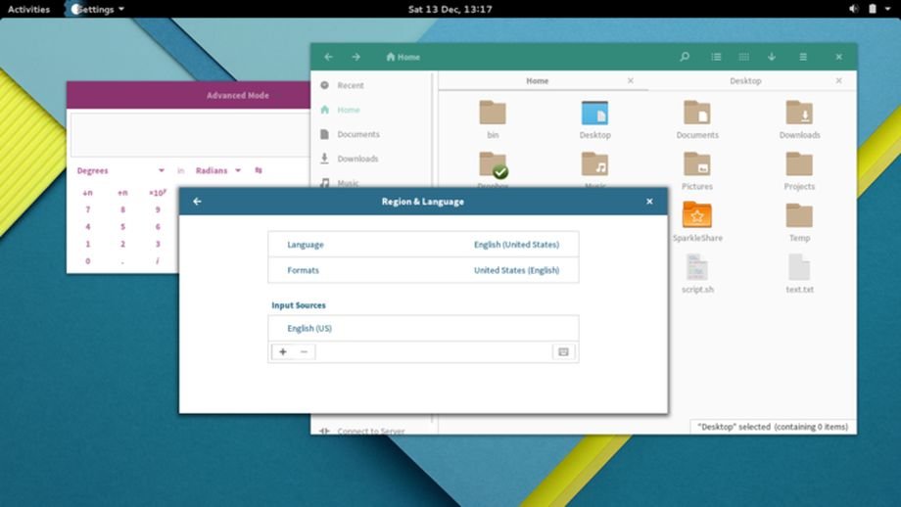The image size is (901, 507).
Task: Go back in Region & Language settings
Action: 197,202
